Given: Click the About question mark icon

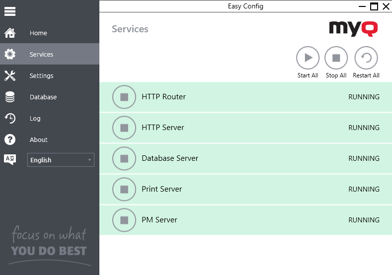Looking at the screenshot, I should pos(10,140).
